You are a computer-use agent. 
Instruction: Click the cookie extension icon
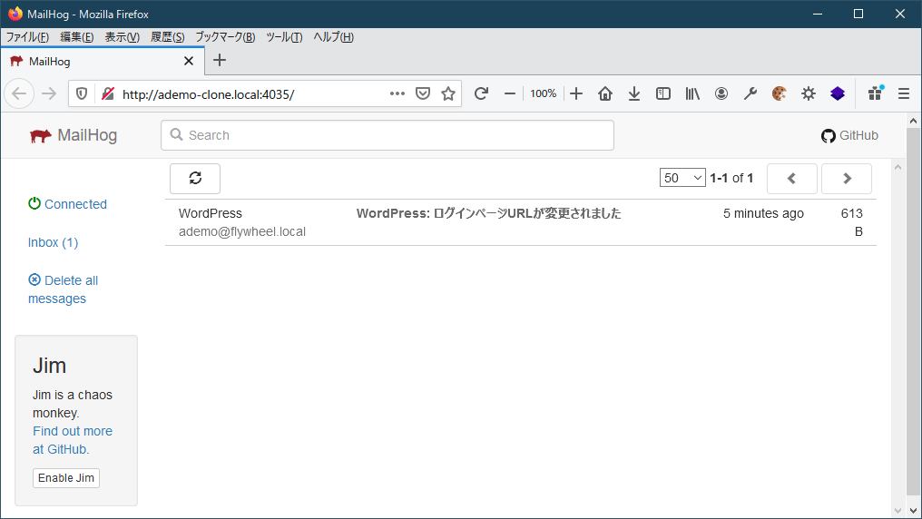[x=780, y=93]
